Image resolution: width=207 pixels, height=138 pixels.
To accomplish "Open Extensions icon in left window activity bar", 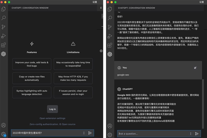I will point(4,45).
